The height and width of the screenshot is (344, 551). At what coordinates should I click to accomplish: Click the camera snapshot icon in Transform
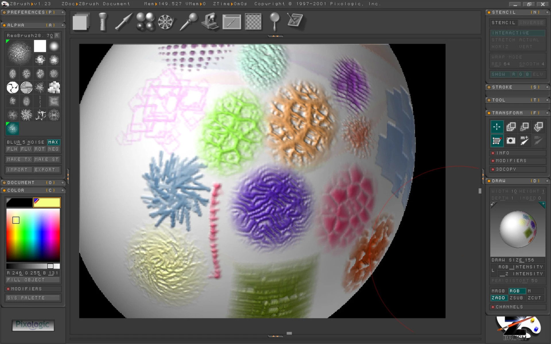511,140
